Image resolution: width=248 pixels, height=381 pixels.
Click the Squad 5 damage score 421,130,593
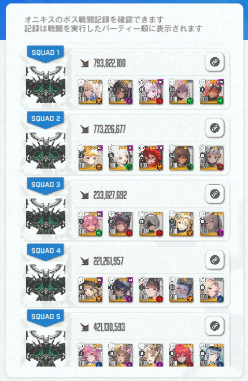point(109,327)
